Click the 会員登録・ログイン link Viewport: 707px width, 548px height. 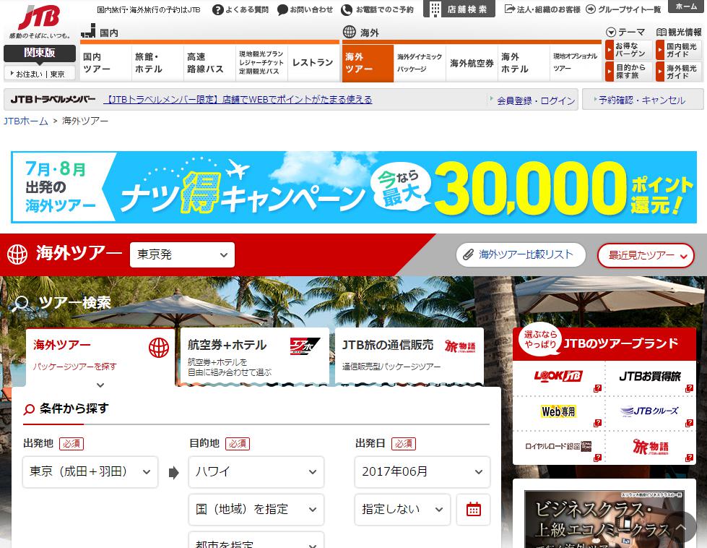[x=536, y=100]
